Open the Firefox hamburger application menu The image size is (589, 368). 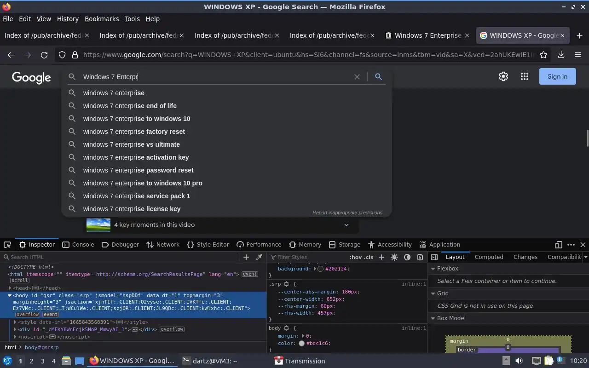[578, 55]
